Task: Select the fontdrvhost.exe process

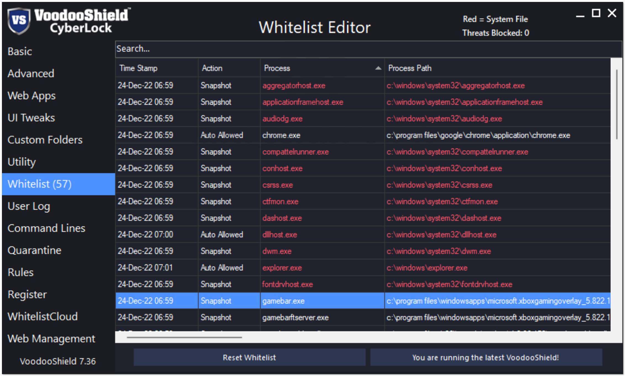Action: click(x=363, y=284)
